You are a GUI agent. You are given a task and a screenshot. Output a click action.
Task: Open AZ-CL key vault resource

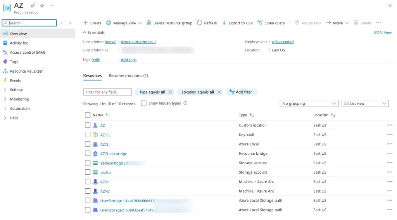(x=105, y=135)
